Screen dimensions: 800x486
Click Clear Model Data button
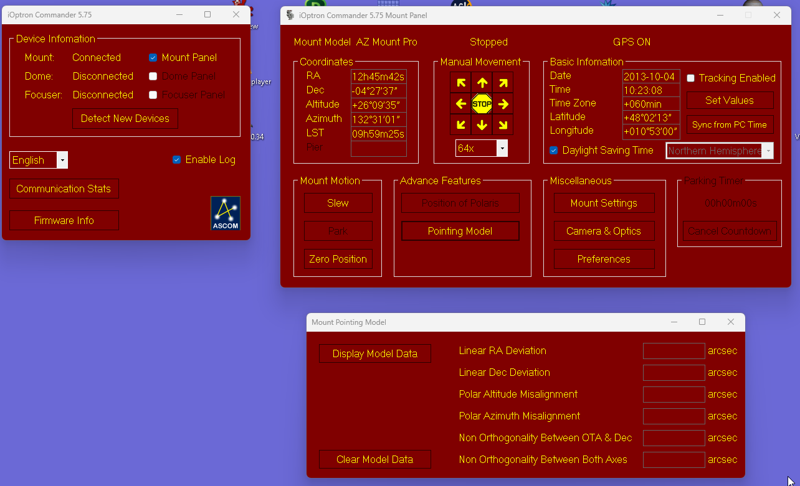pos(375,459)
